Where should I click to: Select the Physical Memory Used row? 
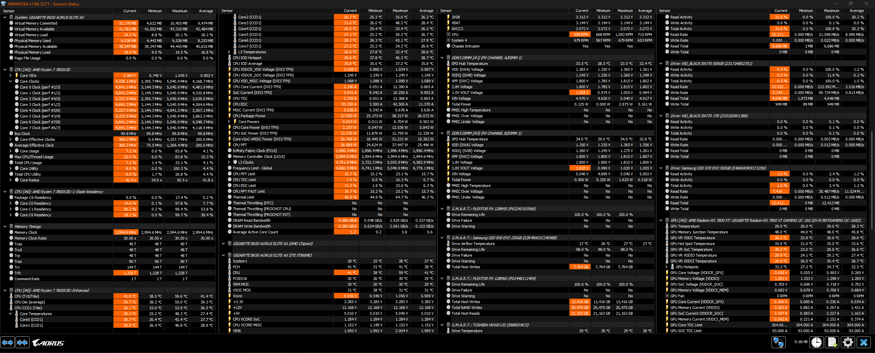pyautogui.click(x=108, y=41)
